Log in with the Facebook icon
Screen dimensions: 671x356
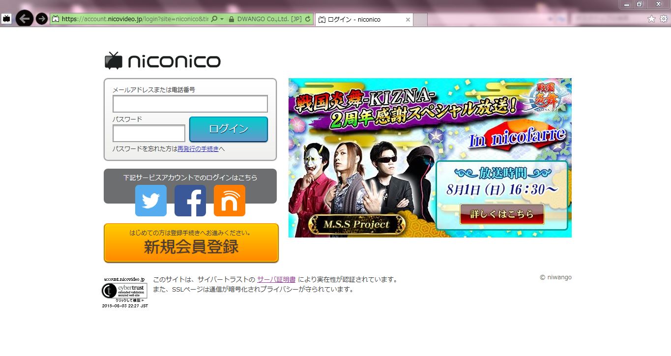(190, 201)
